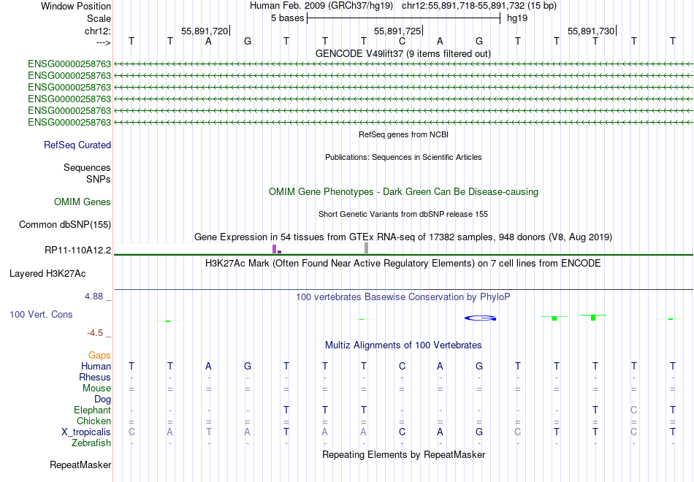Open the RefSeq Curated track settings
This screenshot has width=694, height=482.
77,145
